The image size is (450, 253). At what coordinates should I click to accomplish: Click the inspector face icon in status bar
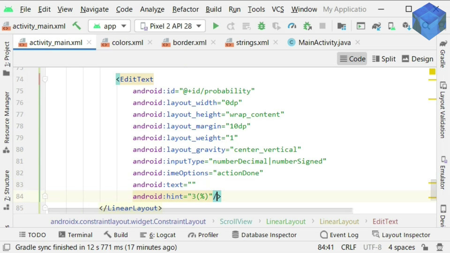440,247
